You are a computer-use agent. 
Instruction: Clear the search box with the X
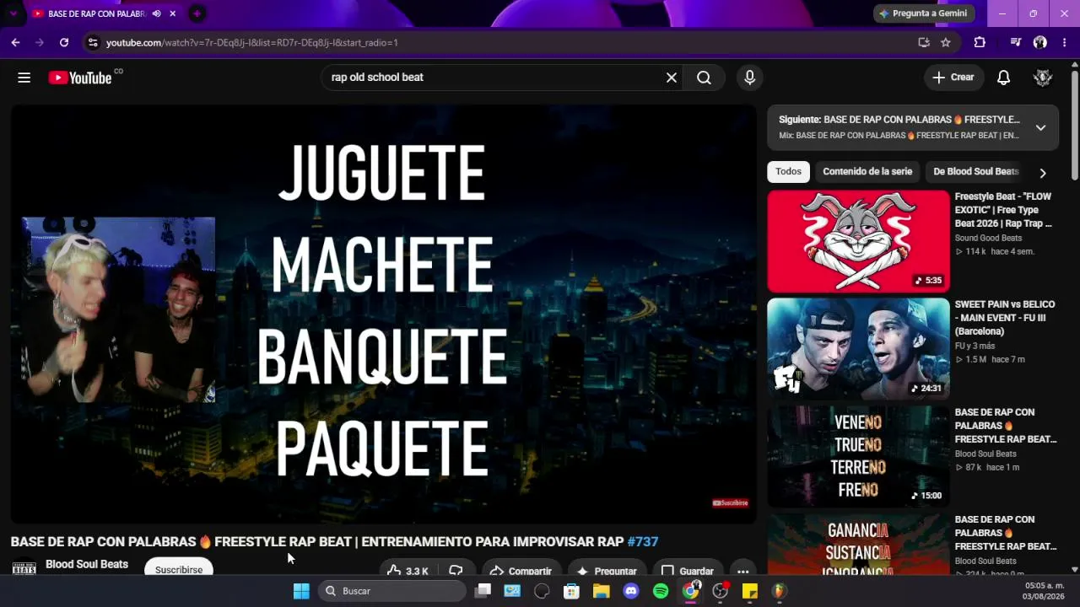click(672, 78)
